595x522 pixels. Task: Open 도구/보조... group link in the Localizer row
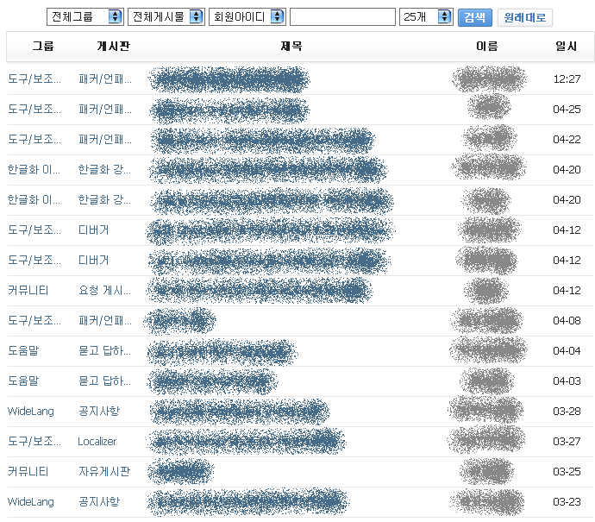click(34, 441)
